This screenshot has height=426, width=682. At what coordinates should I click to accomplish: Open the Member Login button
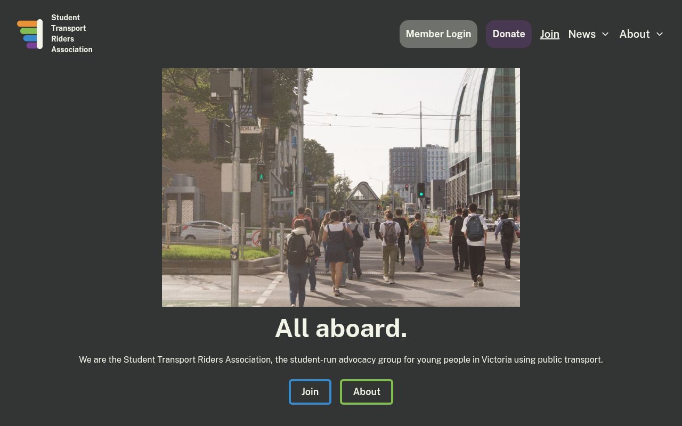tap(439, 34)
